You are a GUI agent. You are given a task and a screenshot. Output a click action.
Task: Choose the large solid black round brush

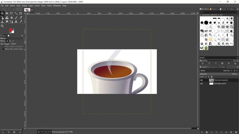pos(206,23)
